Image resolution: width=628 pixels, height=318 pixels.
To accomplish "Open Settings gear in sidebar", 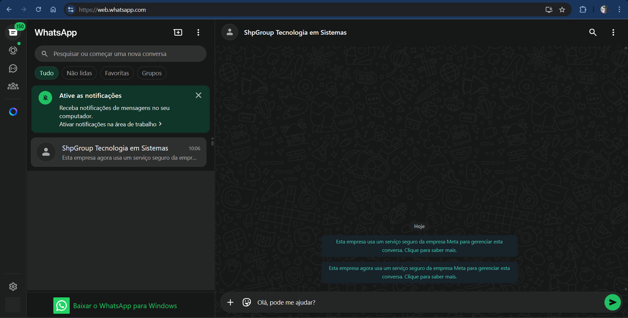I will (x=13, y=287).
